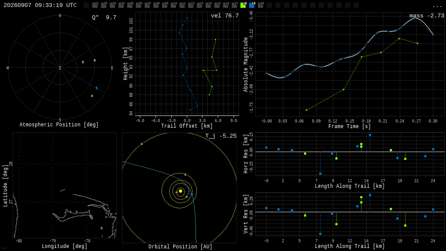Click the yellow Sun marker in orbital plot

pos(180,191)
